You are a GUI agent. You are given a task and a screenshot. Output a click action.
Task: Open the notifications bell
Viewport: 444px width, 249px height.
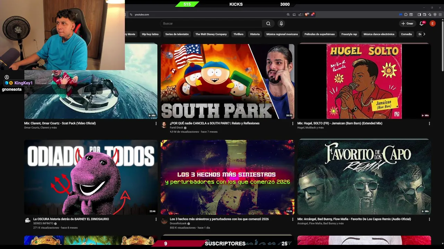click(422, 24)
